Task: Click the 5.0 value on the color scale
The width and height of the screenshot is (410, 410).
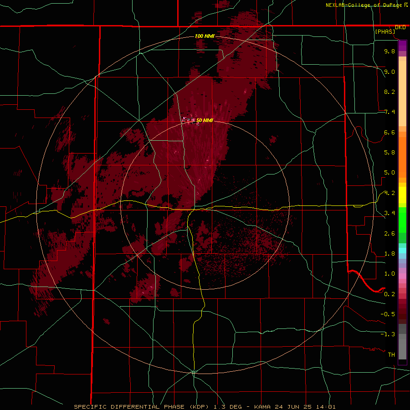Action: [x=389, y=173]
